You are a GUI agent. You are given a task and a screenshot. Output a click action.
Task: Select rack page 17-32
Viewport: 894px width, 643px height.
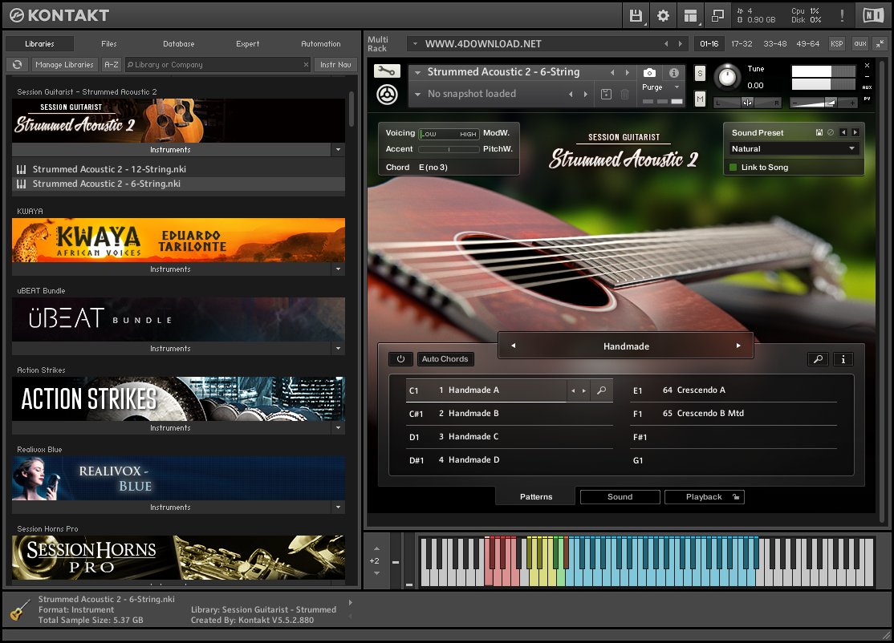pyautogui.click(x=742, y=43)
